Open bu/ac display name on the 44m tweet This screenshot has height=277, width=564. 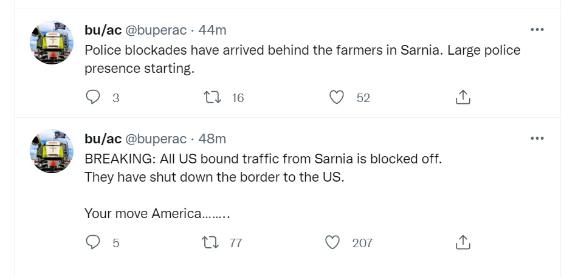(103, 30)
